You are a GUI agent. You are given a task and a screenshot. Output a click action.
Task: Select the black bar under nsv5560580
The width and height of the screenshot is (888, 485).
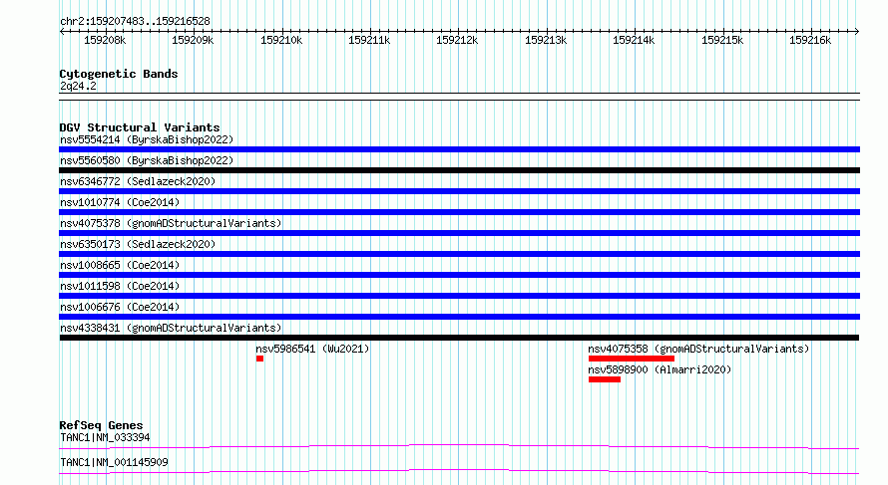pyautogui.click(x=459, y=170)
